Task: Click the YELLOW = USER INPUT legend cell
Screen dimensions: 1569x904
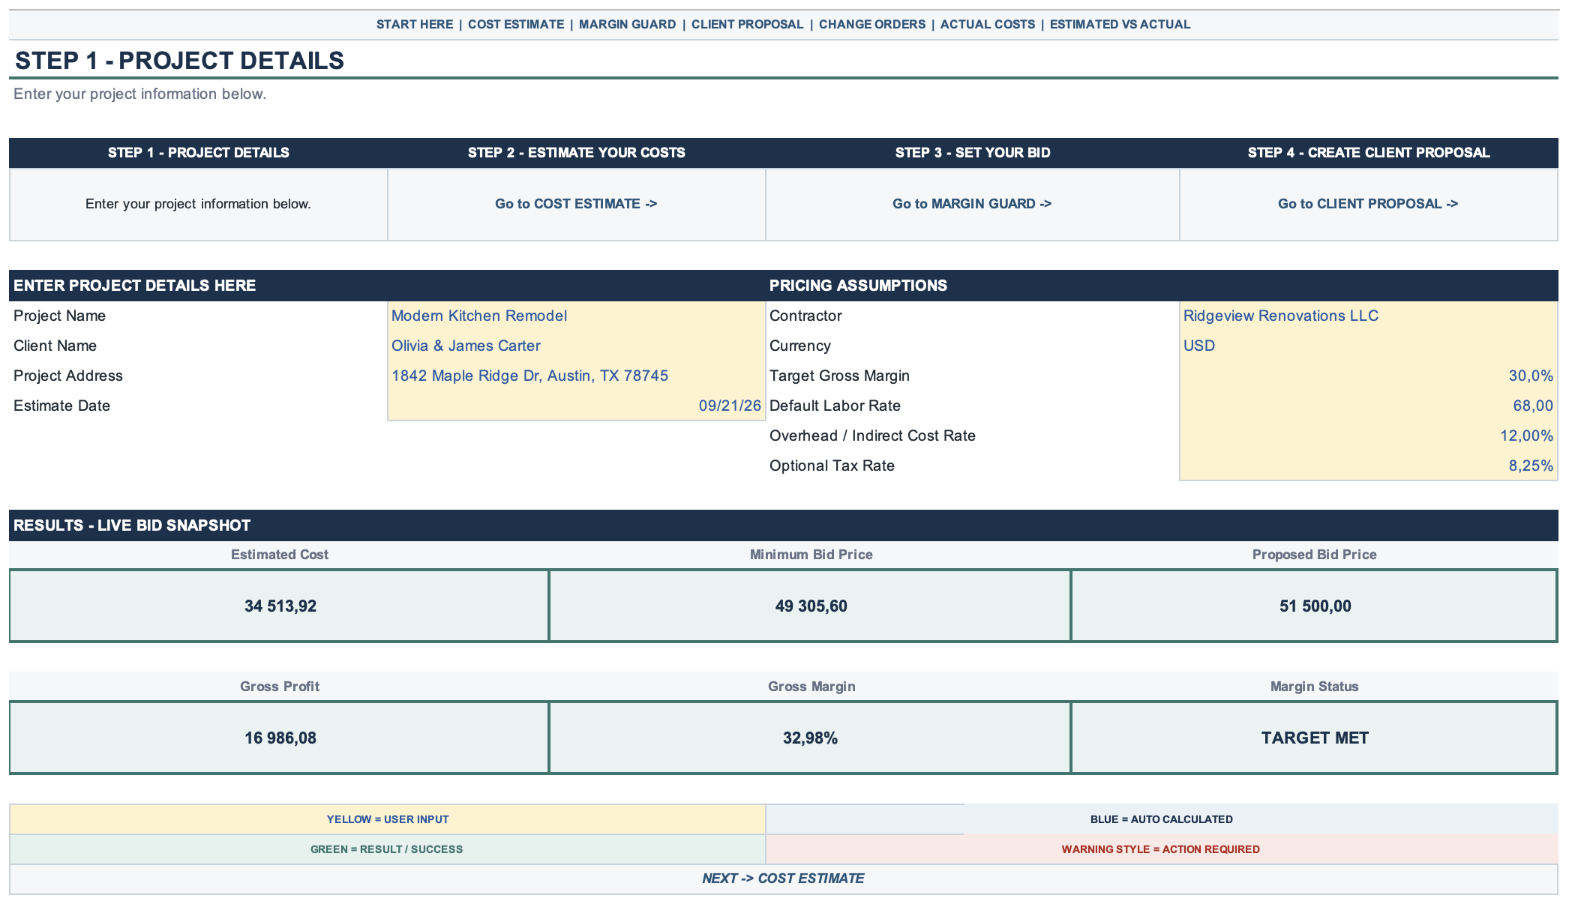Action: (388, 819)
